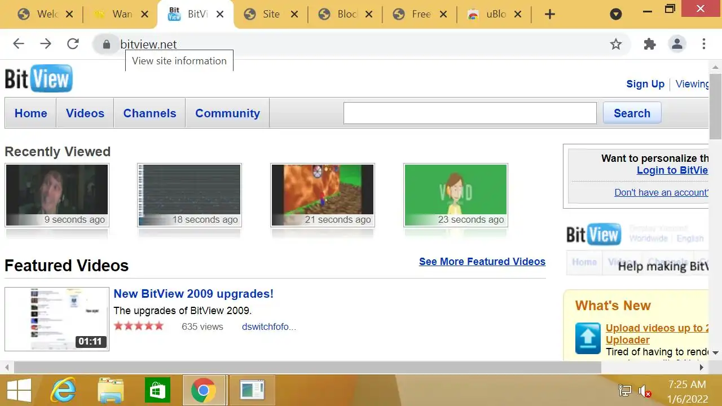This screenshot has height=406, width=722.
Task: Open the Home navigation item
Action: coord(30,113)
